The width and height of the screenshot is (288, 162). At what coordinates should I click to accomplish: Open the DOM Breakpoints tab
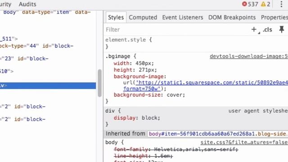232,18
